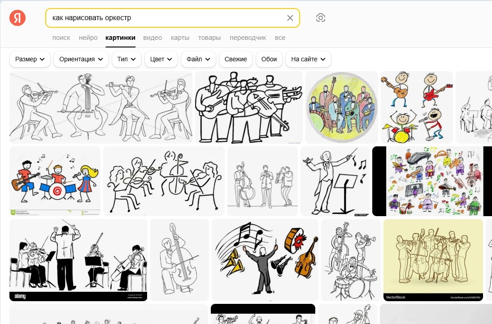Switch to the поиск tab
The image size is (492, 324).
pyautogui.click(x=61, y=38)
